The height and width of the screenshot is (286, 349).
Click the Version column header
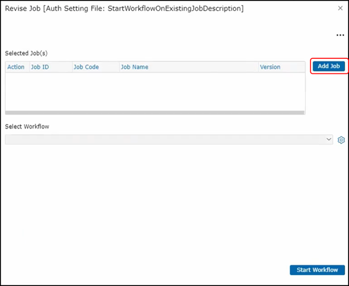click(270, 67)
